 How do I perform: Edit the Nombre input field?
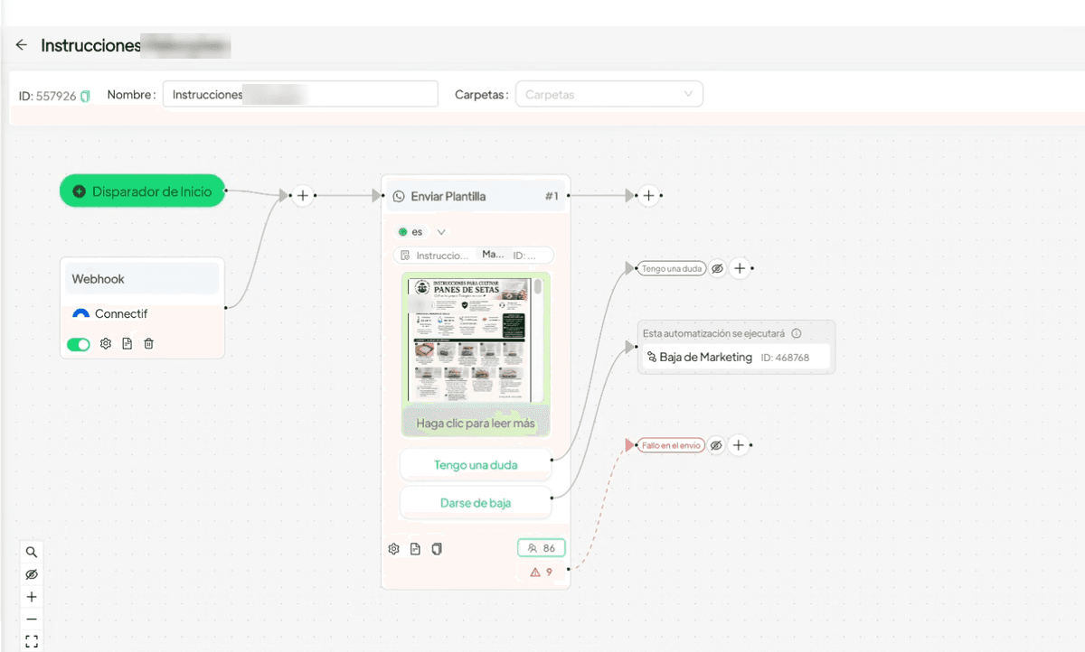click(300, 95)
